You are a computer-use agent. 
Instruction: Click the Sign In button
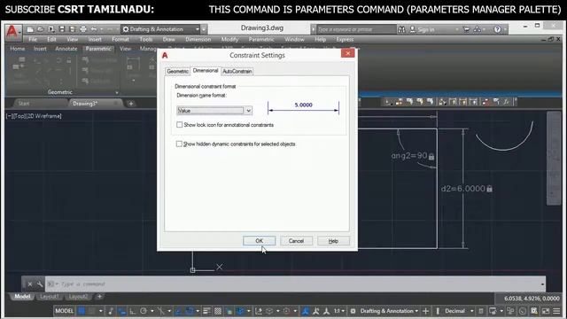(x=423, y=29)
